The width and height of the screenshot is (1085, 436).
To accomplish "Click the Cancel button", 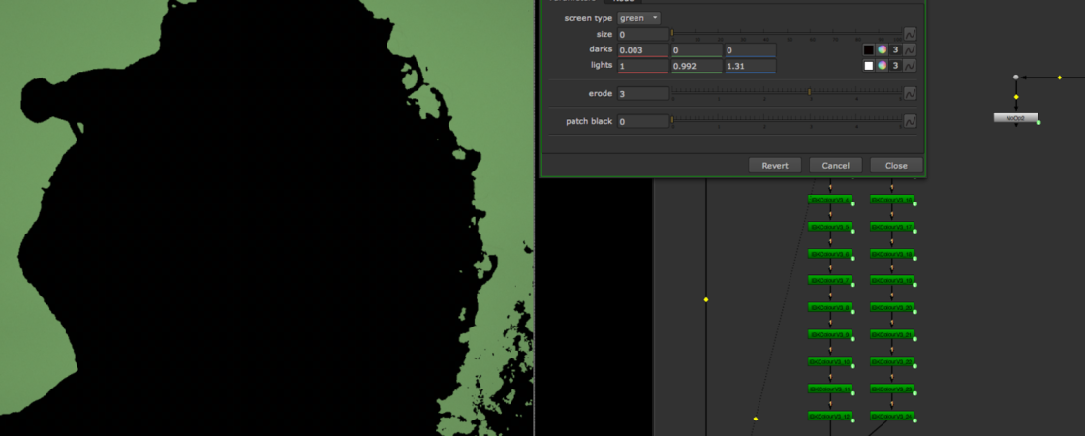I will click(x=835, y=166).
